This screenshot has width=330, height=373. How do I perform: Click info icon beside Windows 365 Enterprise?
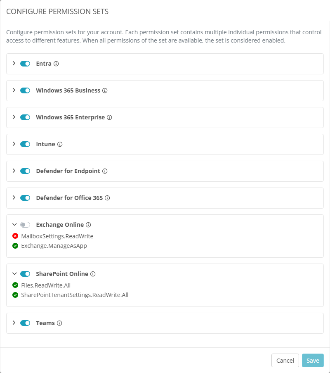tap(109, 118)
